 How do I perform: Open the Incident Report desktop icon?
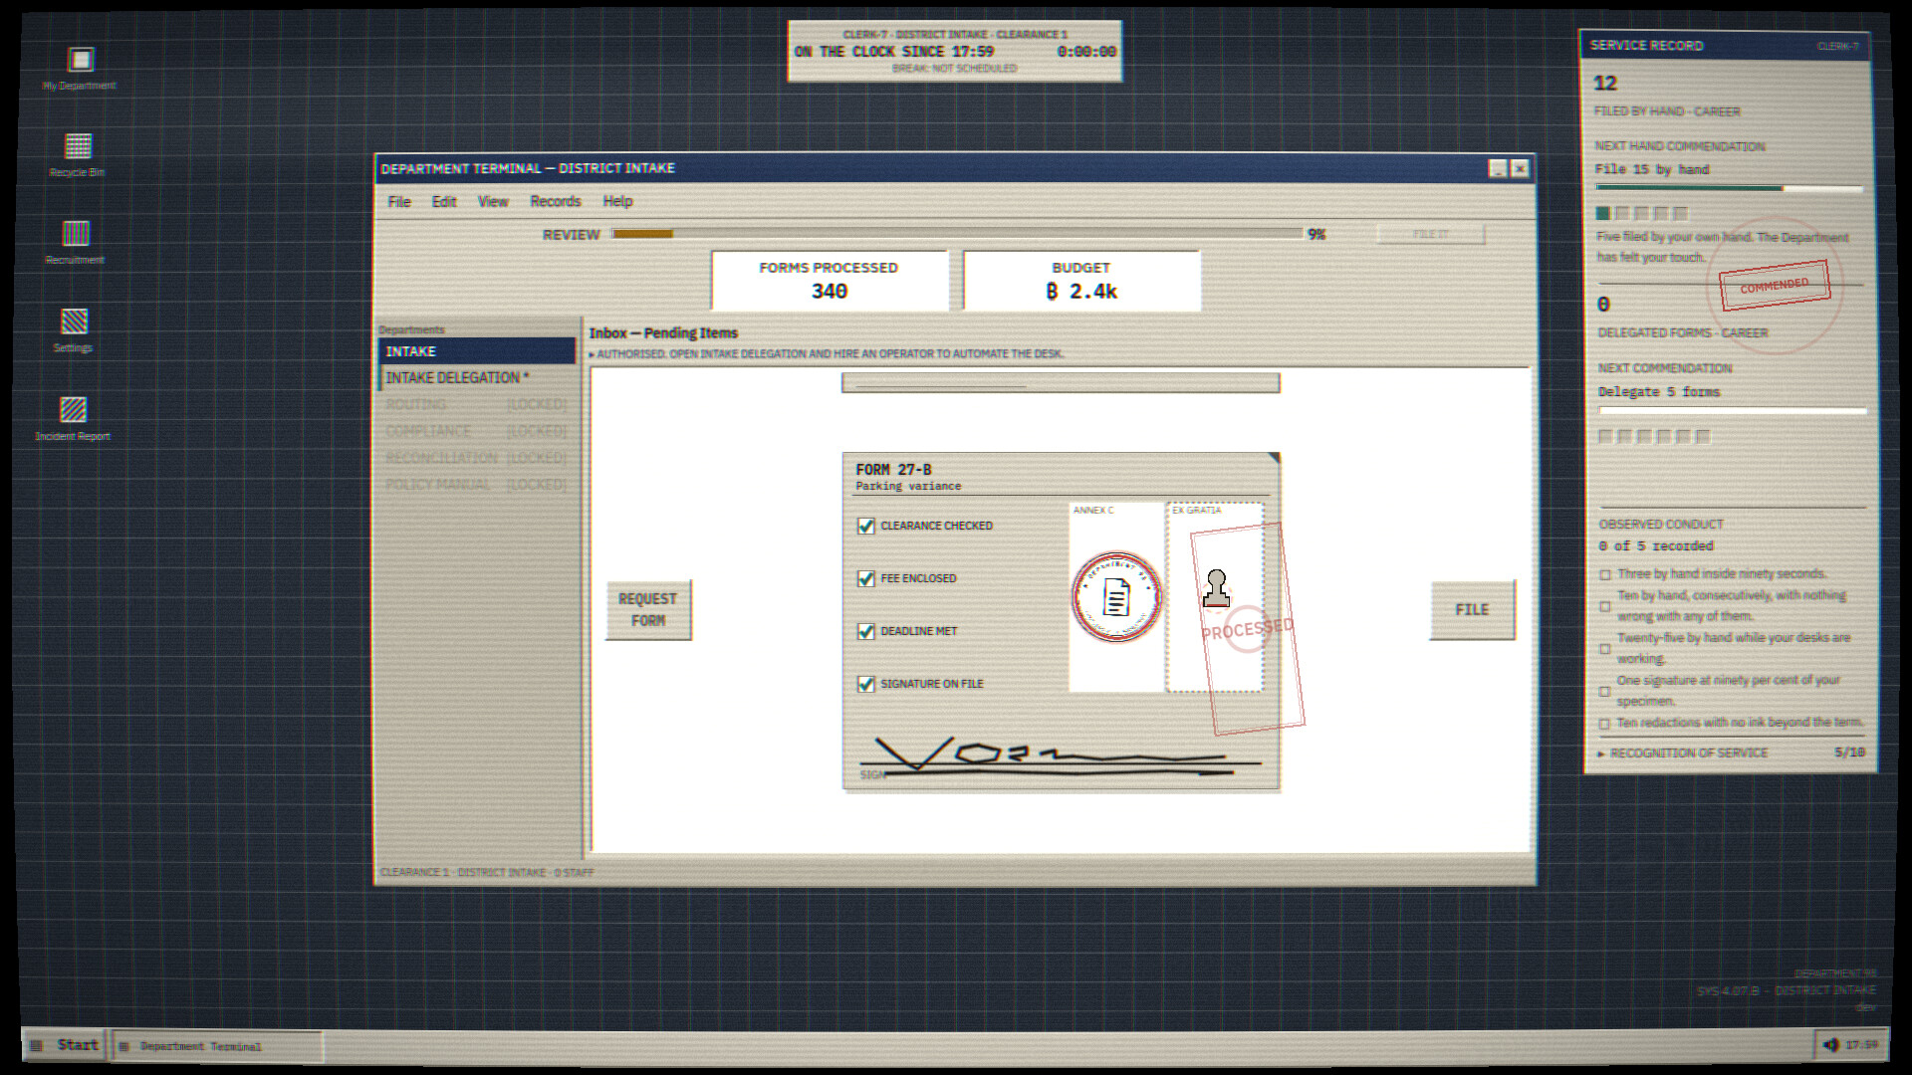(x=74, y=418)
